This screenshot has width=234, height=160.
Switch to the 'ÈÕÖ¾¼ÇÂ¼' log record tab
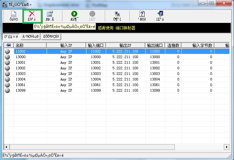[x=51, y=36]
